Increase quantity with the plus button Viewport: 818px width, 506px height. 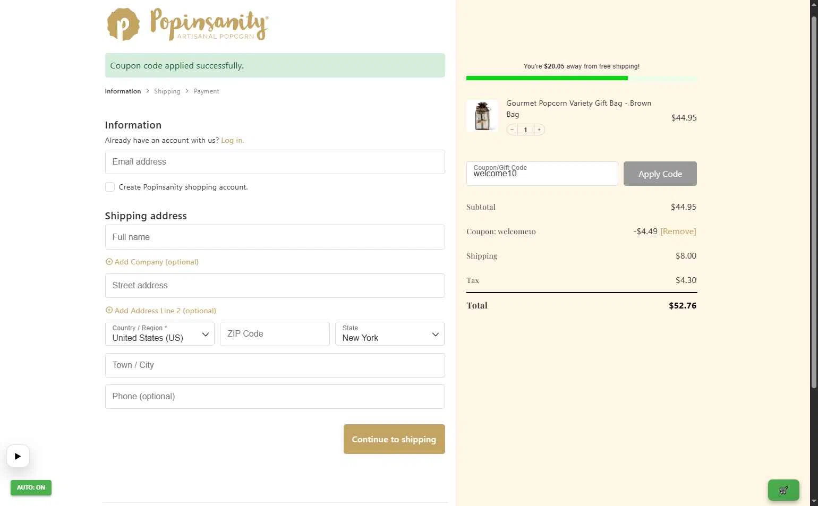(x=539, y=130)
